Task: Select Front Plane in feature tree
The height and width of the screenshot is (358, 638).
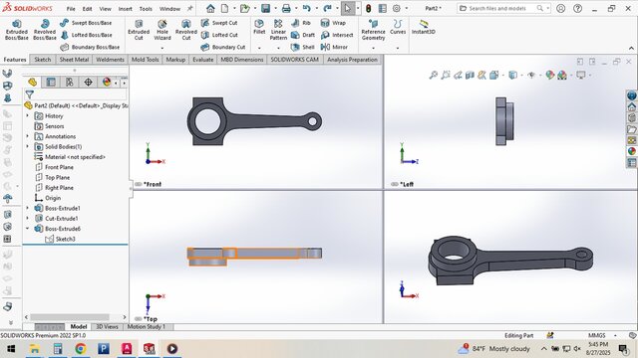Action: tap(54, 167)
